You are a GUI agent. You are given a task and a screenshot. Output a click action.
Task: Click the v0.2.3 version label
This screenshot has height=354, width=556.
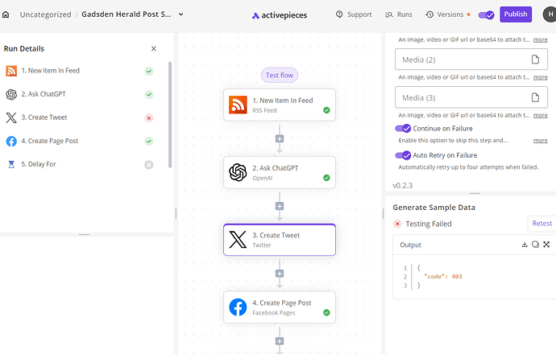coord(402,186)
